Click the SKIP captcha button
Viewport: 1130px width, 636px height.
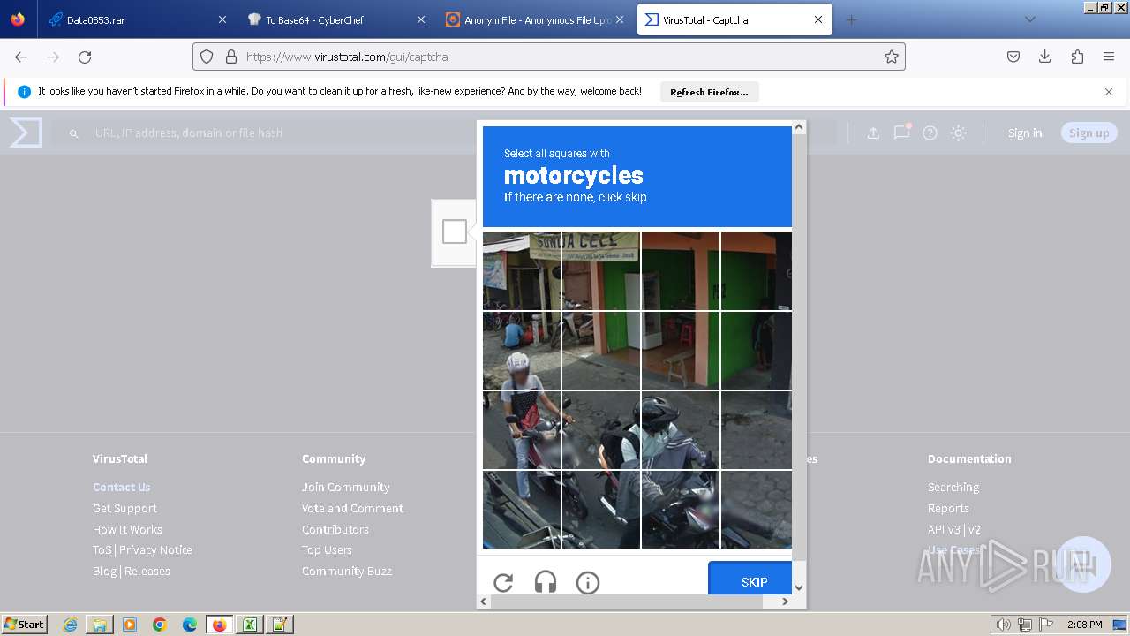tap(750, 579)
